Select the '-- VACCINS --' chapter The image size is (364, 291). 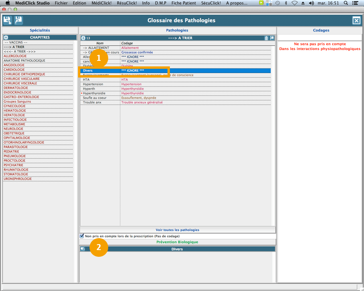point(16,42)
